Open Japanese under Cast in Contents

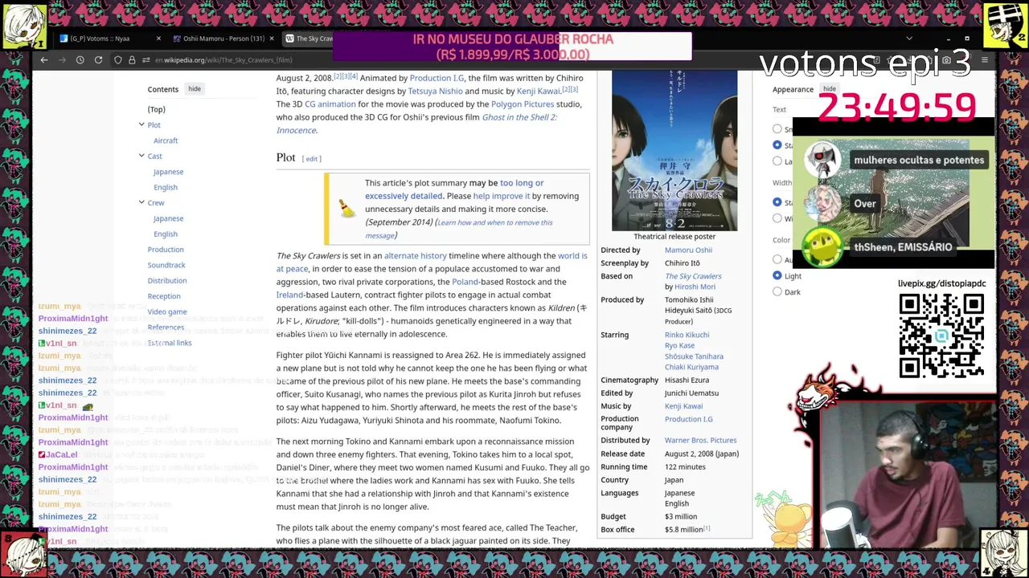(168, 172)
